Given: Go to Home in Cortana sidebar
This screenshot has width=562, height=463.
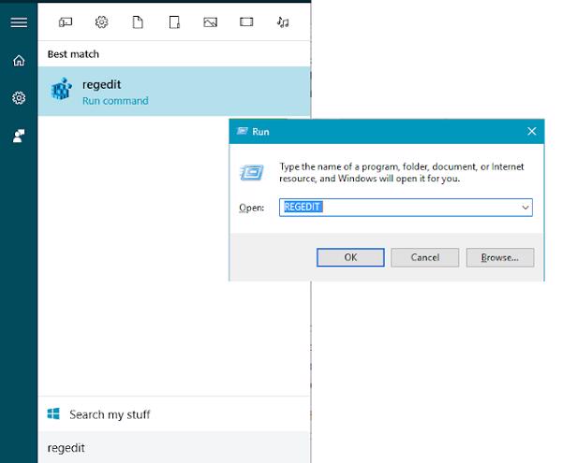Looking at the screenshot, I should 18,61.
